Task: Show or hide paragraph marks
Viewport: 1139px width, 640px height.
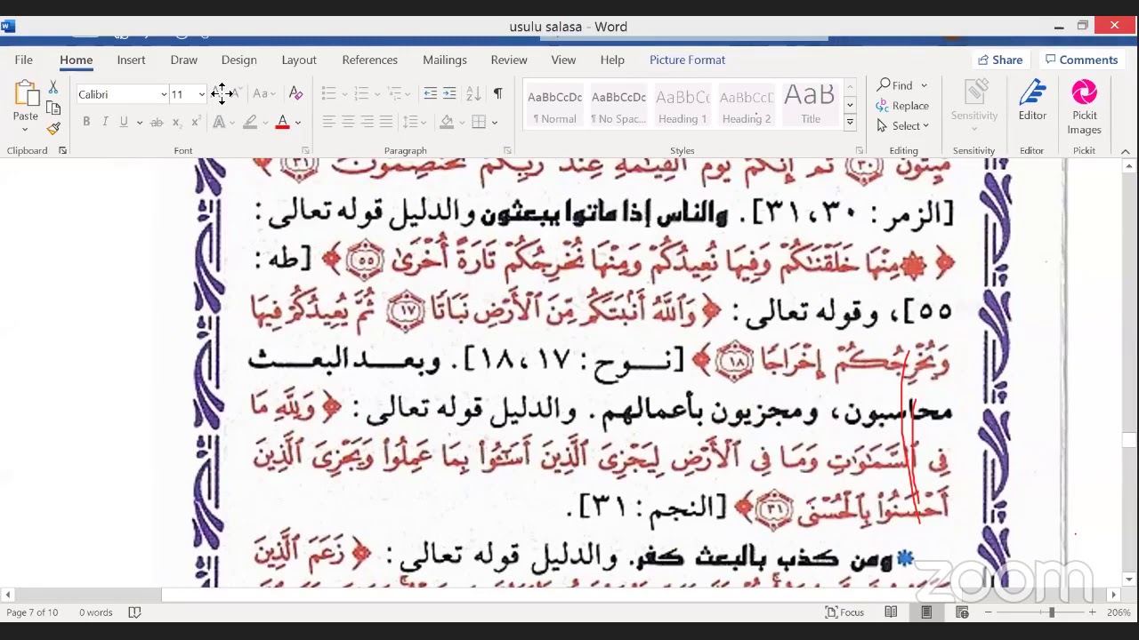Action: point(497,93)
